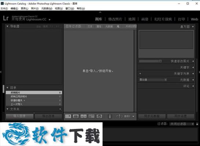Switch to Grid view in the toolbar

68,116
